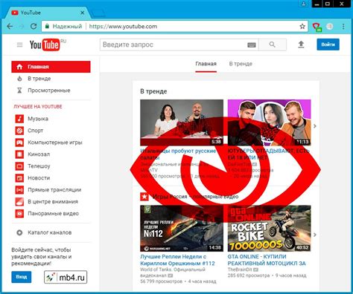Open the YouTube hamburger guide menu

tap(19, 45)
